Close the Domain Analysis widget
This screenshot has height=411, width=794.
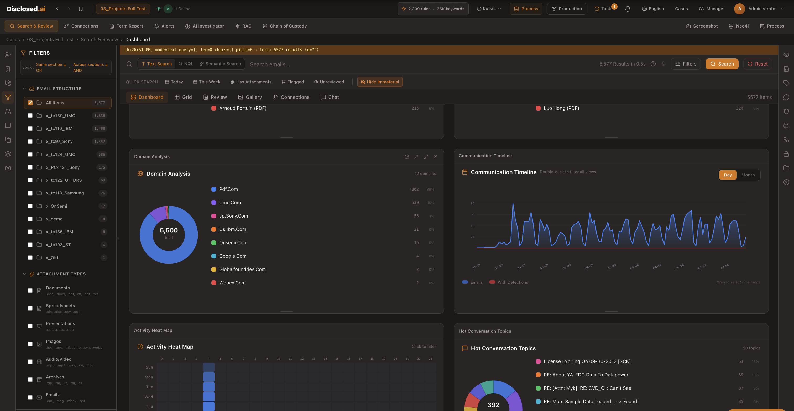tap(435, 157)
